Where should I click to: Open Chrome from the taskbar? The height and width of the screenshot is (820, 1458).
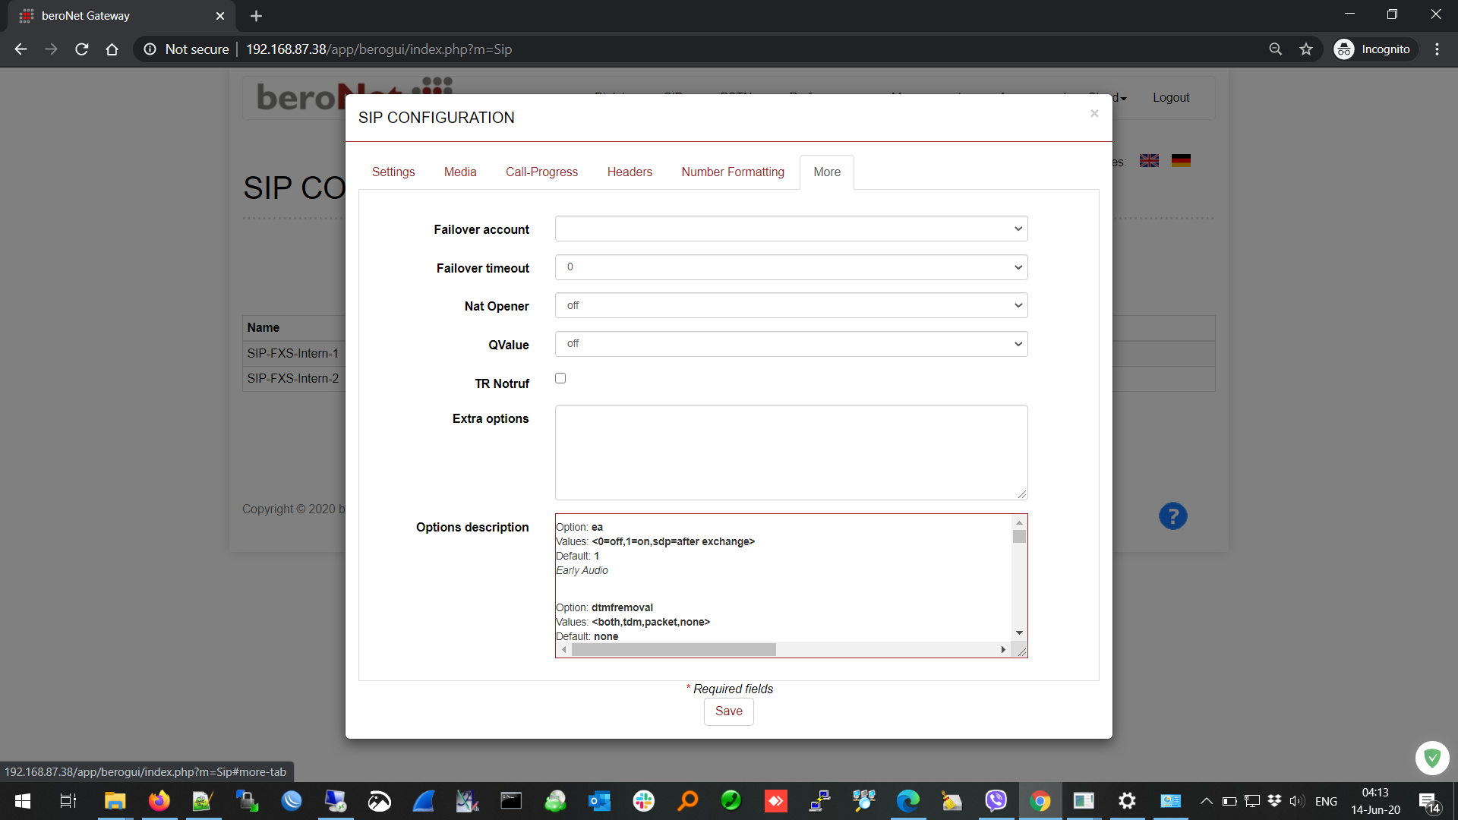coord(1040,801)
